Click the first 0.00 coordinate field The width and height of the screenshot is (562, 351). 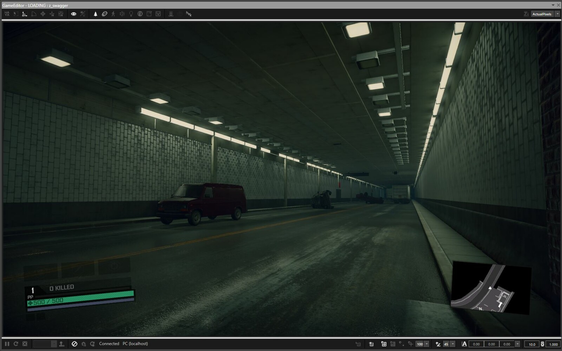(476, 344)
